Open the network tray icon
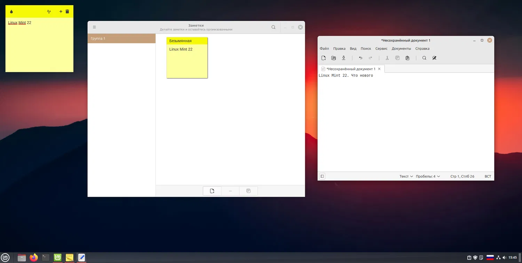522x263 pixels. [498, 258]
